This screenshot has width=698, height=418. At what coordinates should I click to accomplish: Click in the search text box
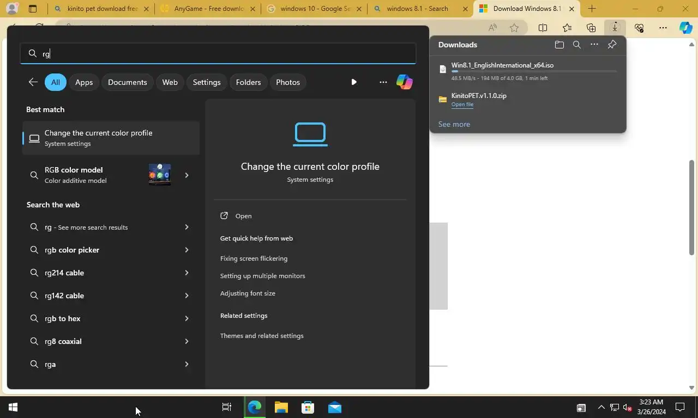(218, 53)
